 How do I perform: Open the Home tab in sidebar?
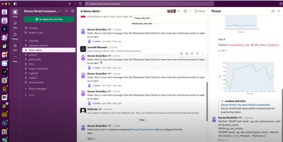pos(15,14)
